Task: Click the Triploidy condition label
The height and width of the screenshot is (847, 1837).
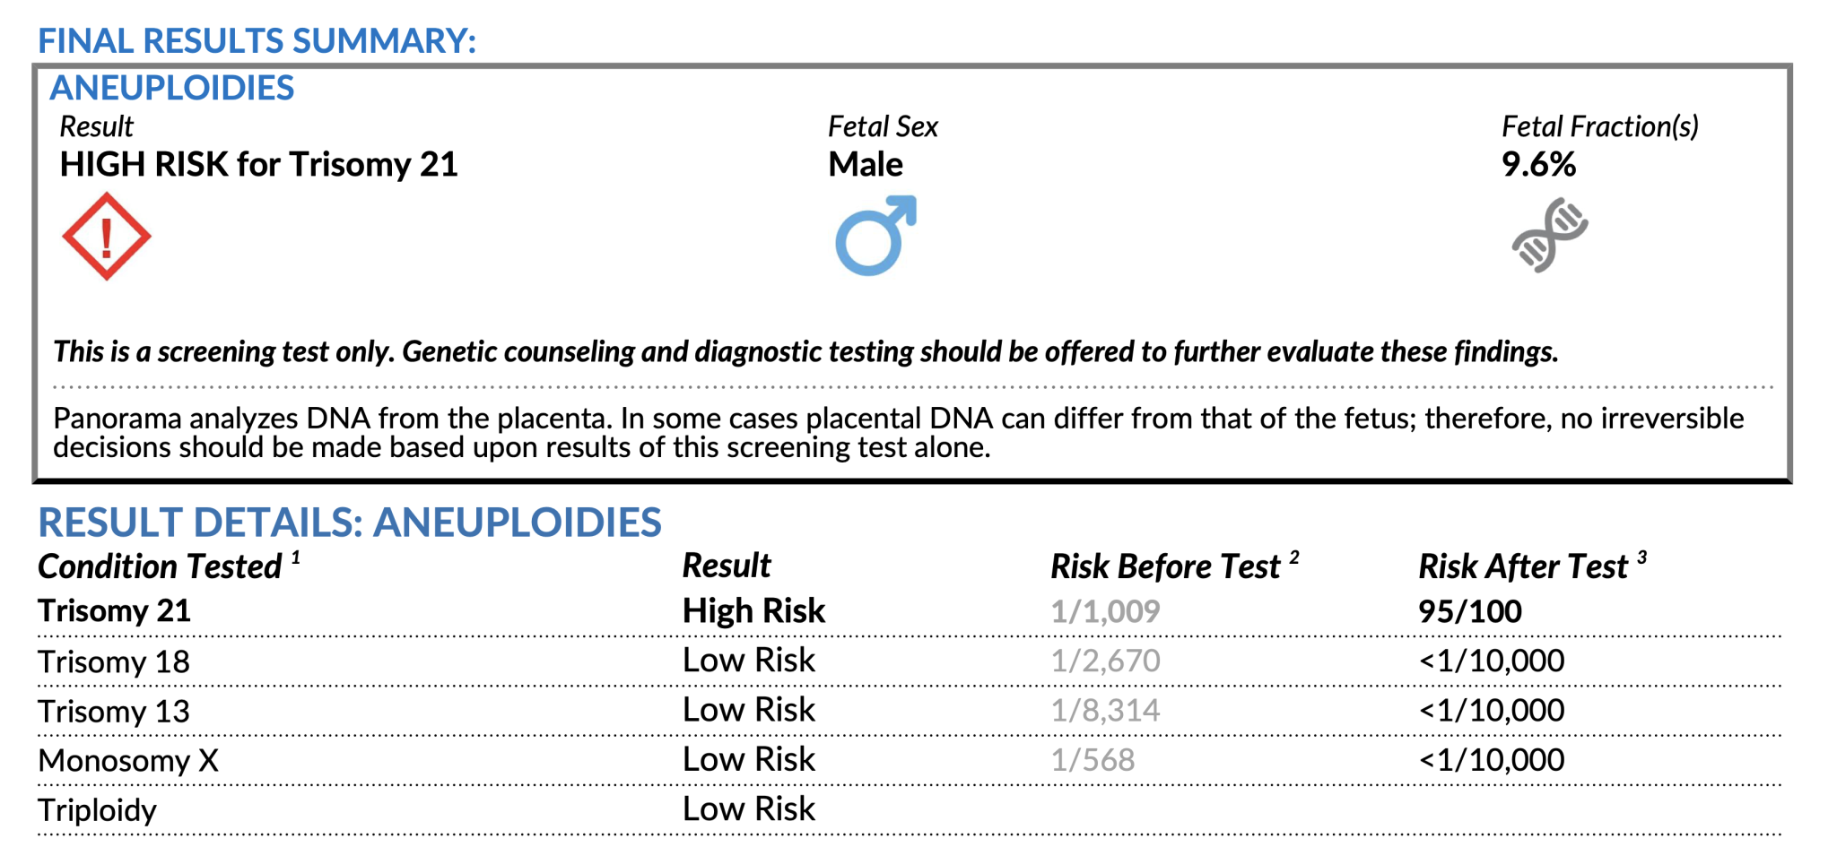Action: 97,810
